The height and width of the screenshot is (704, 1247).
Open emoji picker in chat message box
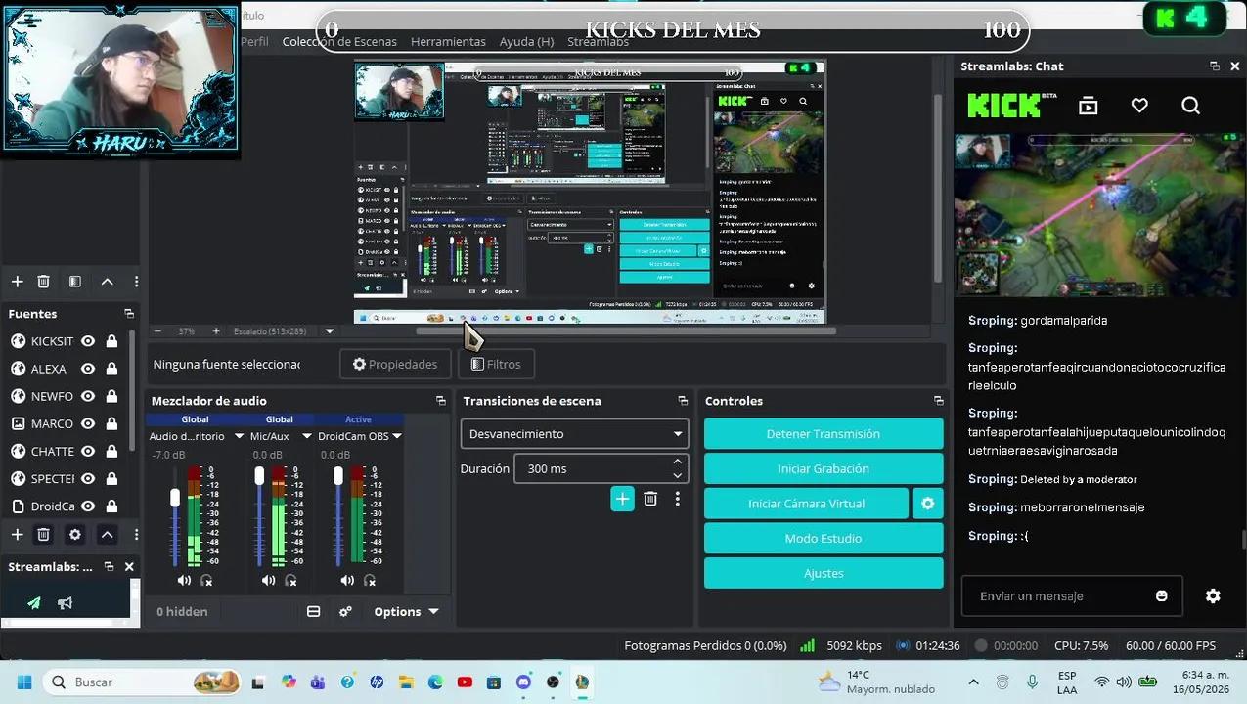click(x=1162, y=595)
